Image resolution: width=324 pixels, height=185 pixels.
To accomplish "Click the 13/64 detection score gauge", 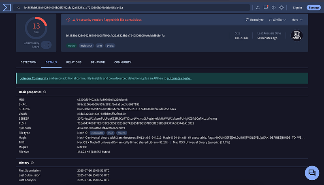I will point(36,27).
